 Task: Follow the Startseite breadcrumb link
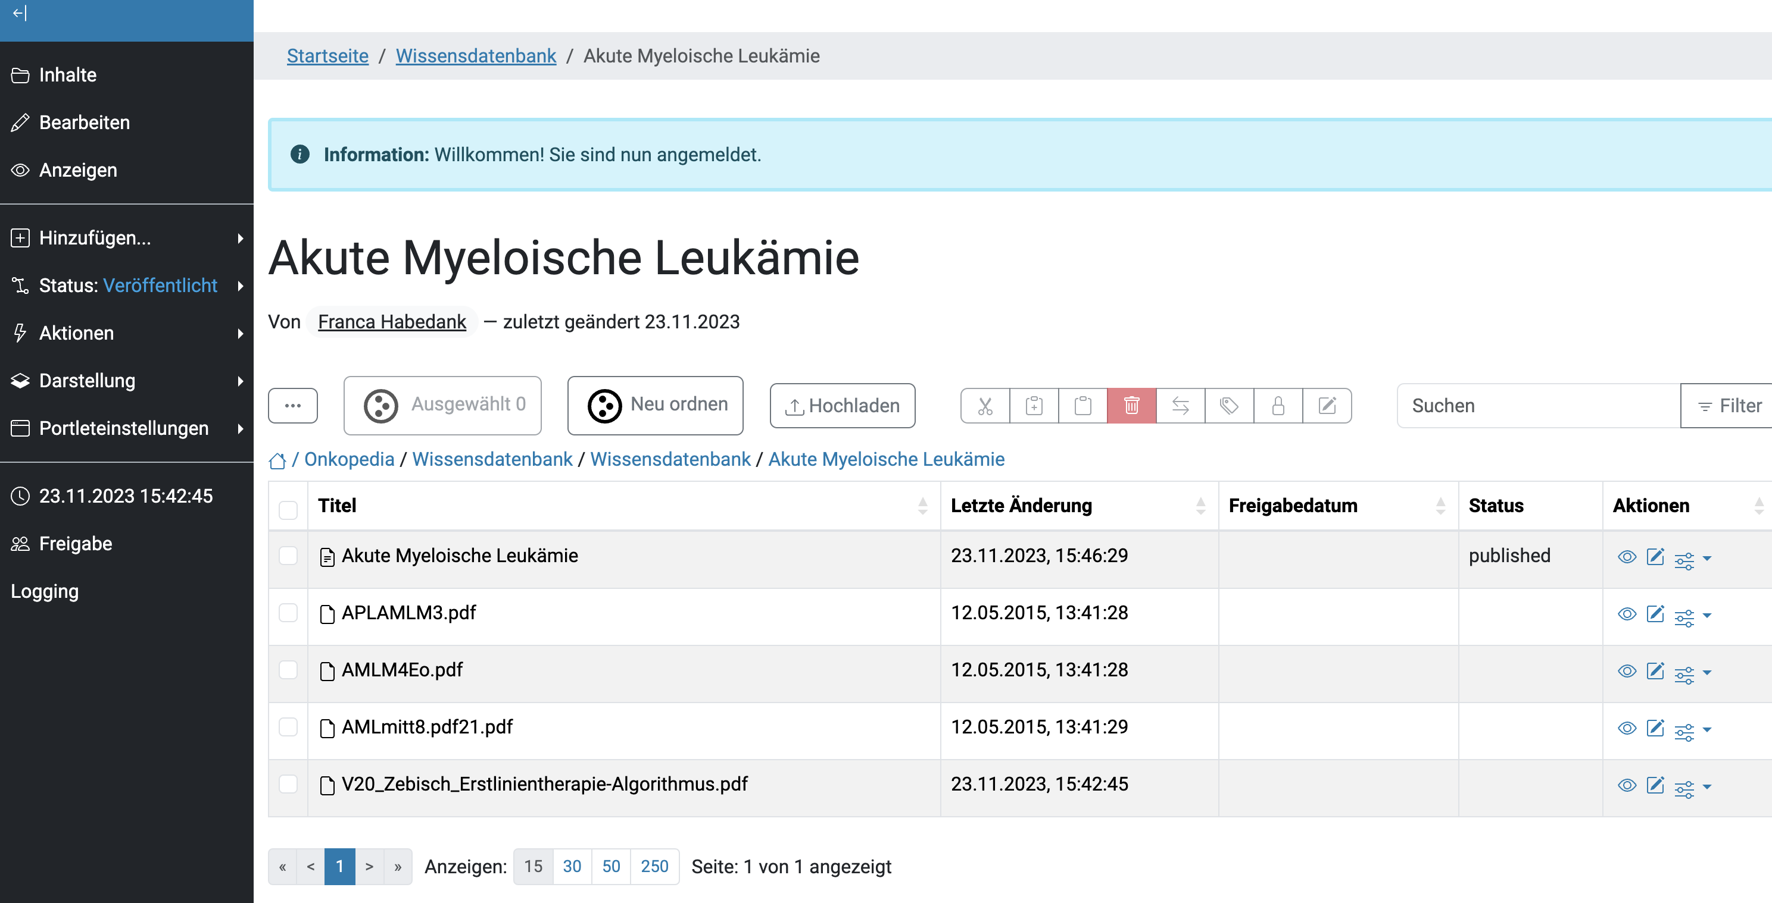(x=327, y=56)
